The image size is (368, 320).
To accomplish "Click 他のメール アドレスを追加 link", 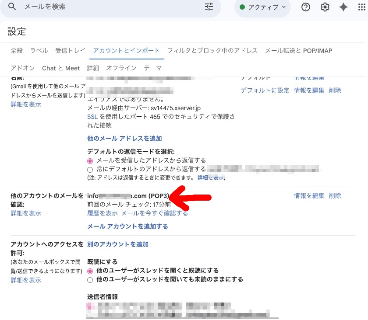I will tap(124, 139).
